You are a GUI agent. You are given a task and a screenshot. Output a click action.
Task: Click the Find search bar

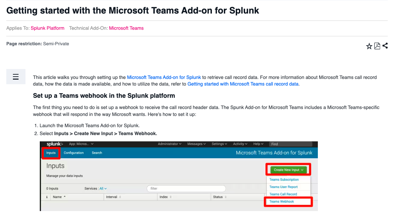click(x=291, y=144)
